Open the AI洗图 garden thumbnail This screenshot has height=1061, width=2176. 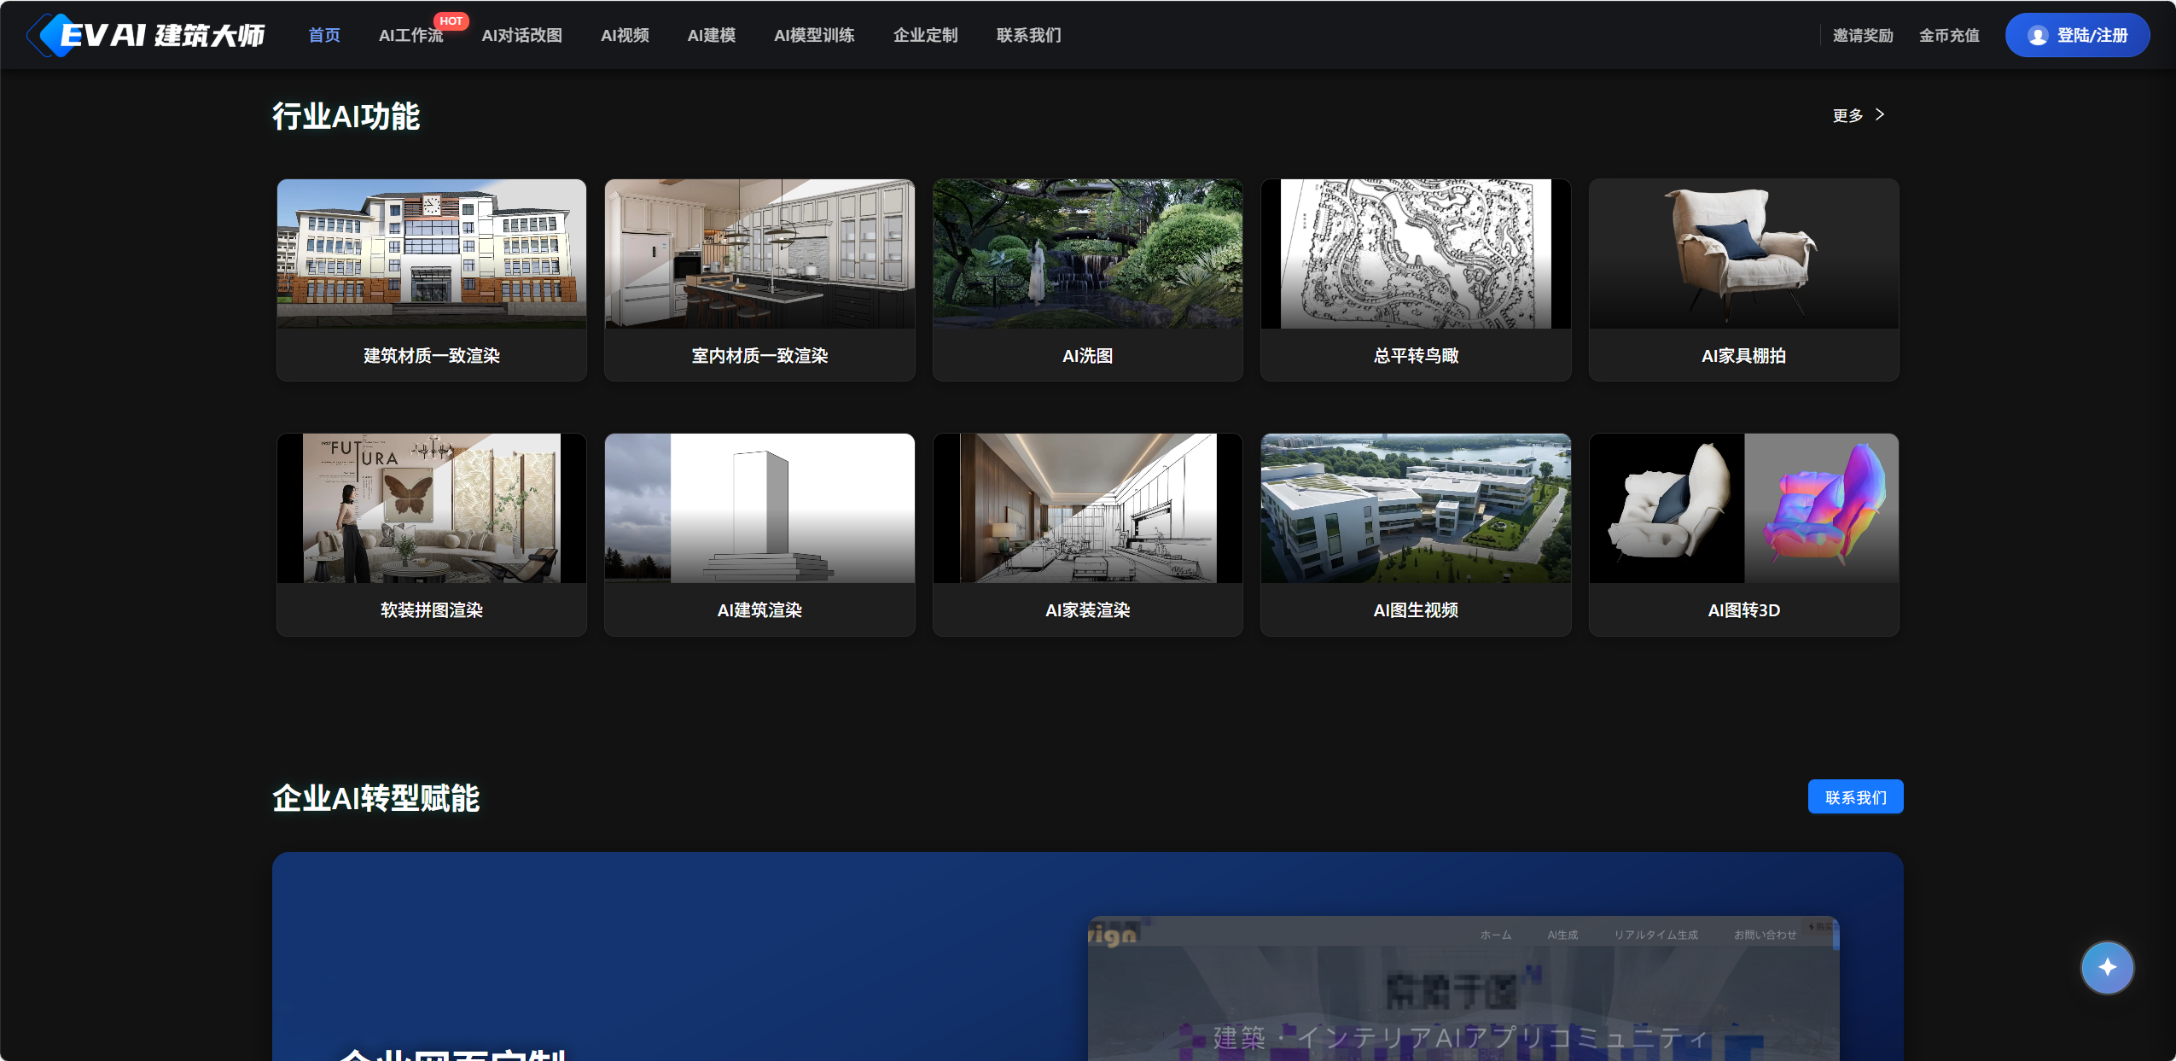[1088, 254]
